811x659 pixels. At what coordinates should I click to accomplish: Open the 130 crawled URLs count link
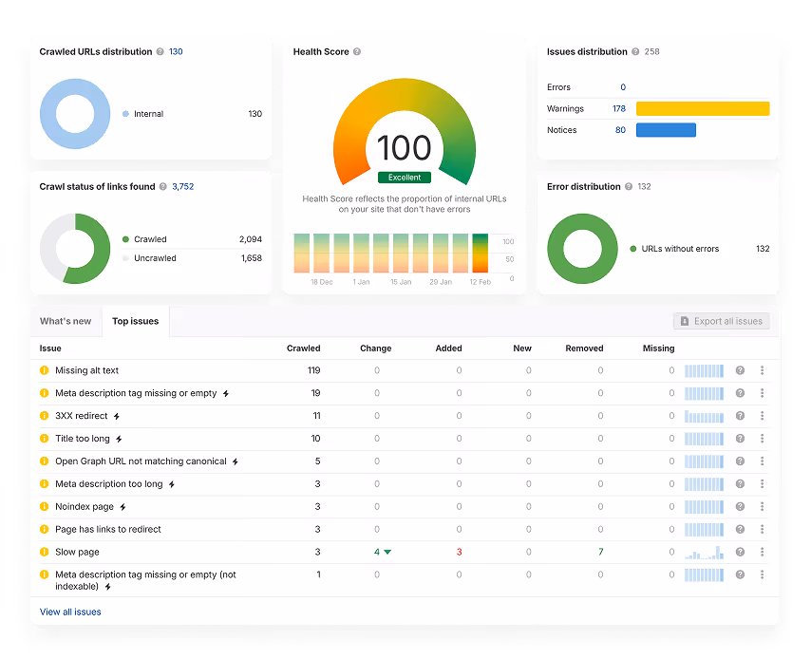(176, 51)
